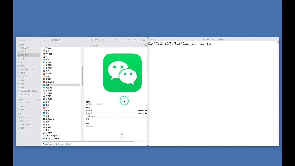This screenshot has height=166, width=295.
Task: Switch Finder to column view
Action: (102, 40)
